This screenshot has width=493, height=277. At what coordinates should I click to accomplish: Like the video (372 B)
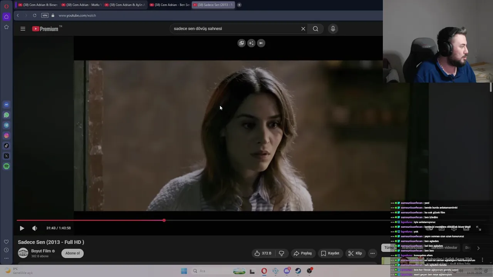[x=263, y=253]
